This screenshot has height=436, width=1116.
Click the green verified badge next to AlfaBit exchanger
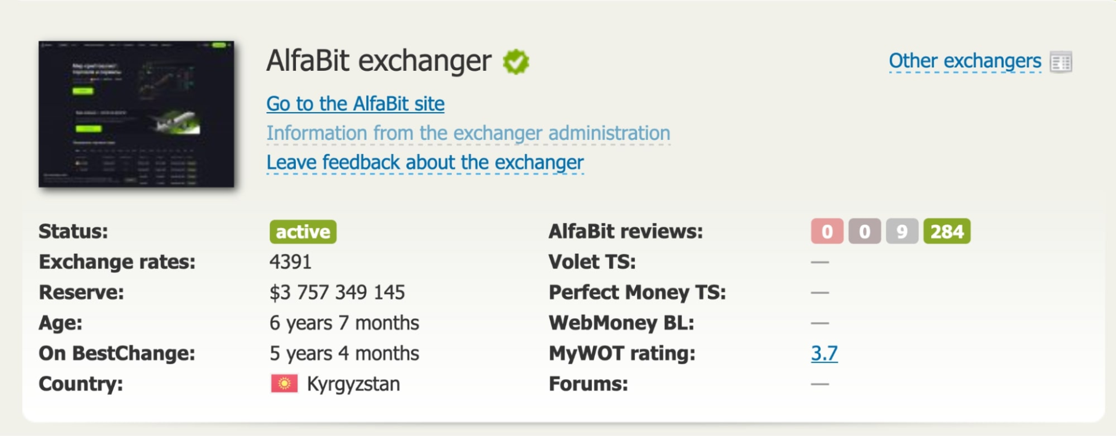click(x=515, y=60)
